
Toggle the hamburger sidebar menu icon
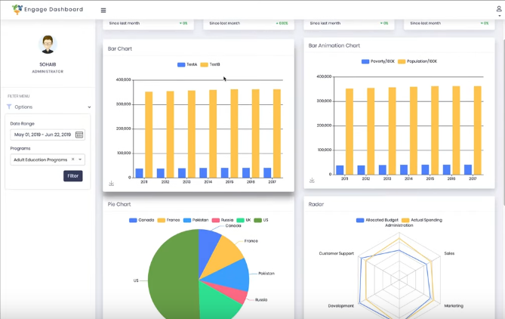(x=103, y=11)
